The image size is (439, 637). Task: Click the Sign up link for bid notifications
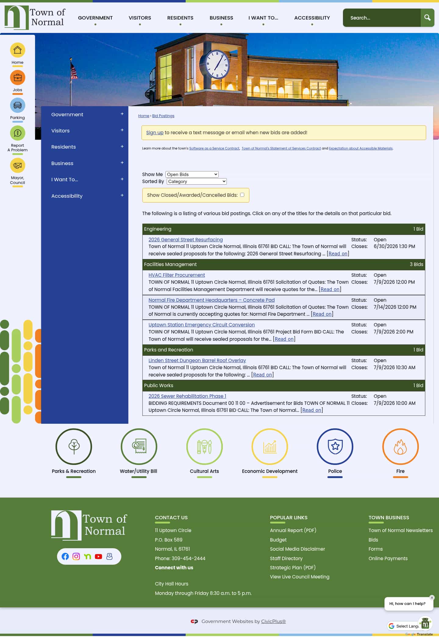pyautogui.click(x=155, y=132)
